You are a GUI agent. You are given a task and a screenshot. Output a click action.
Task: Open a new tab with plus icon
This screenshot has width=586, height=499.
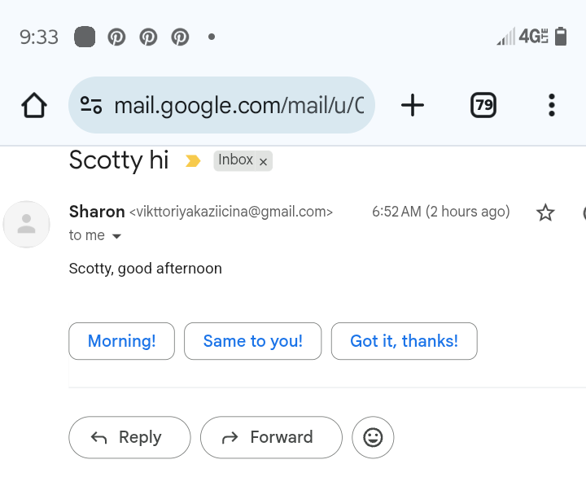coord(413,105)
